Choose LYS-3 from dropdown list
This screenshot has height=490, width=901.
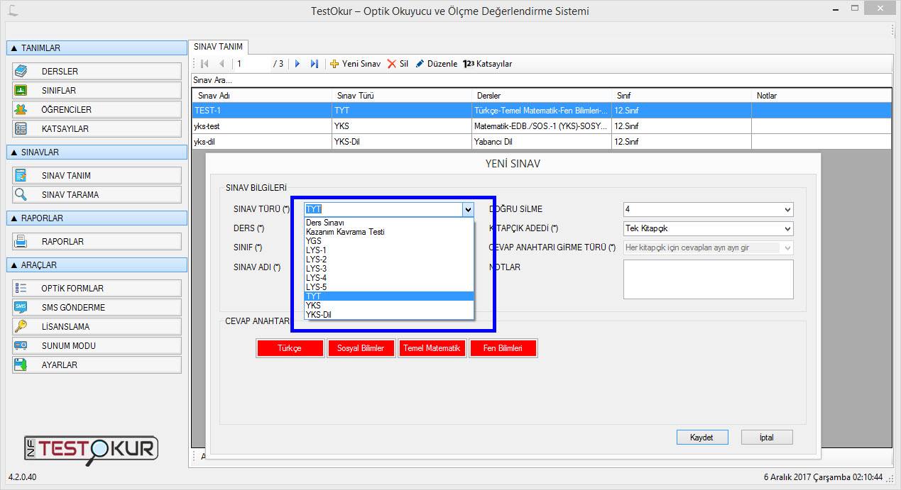(x=389, y=269)
